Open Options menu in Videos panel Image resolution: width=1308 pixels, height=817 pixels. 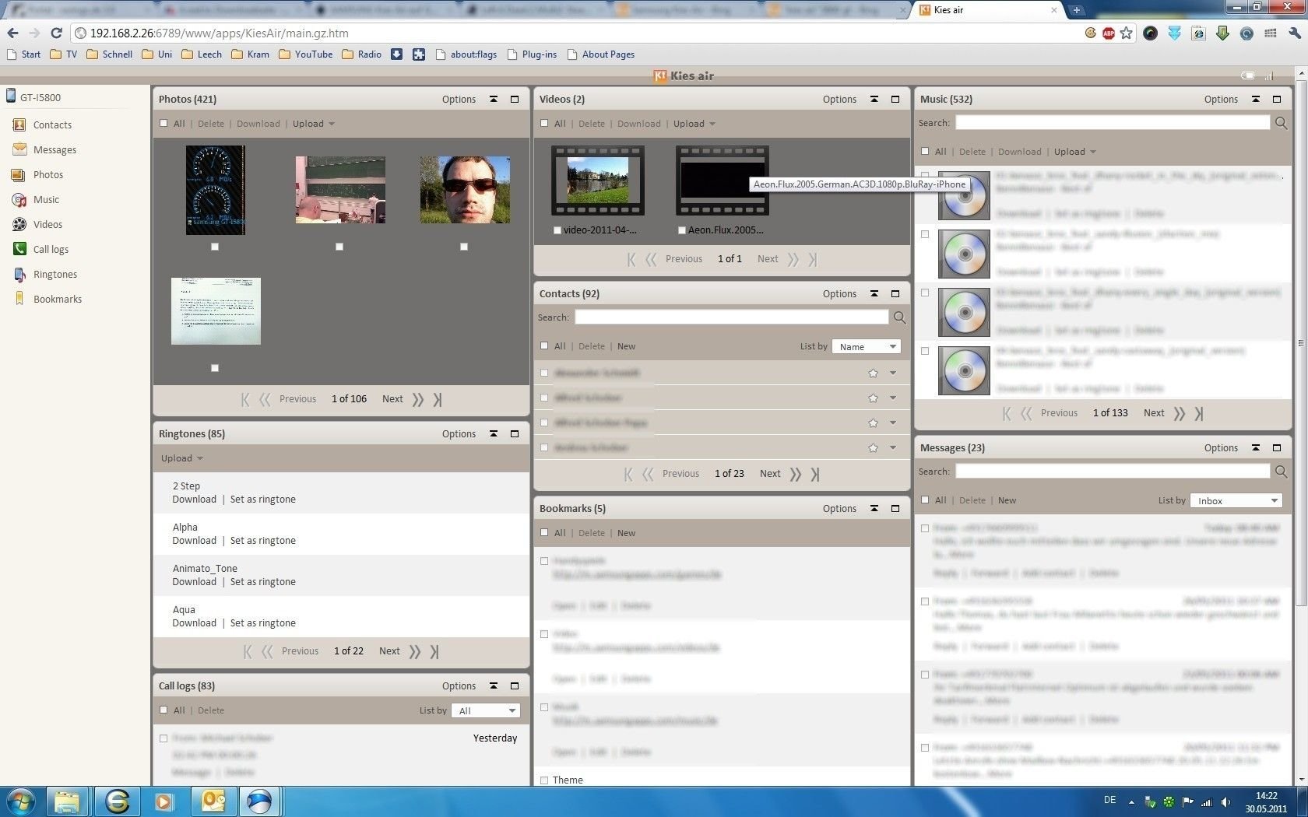point(839,99)
